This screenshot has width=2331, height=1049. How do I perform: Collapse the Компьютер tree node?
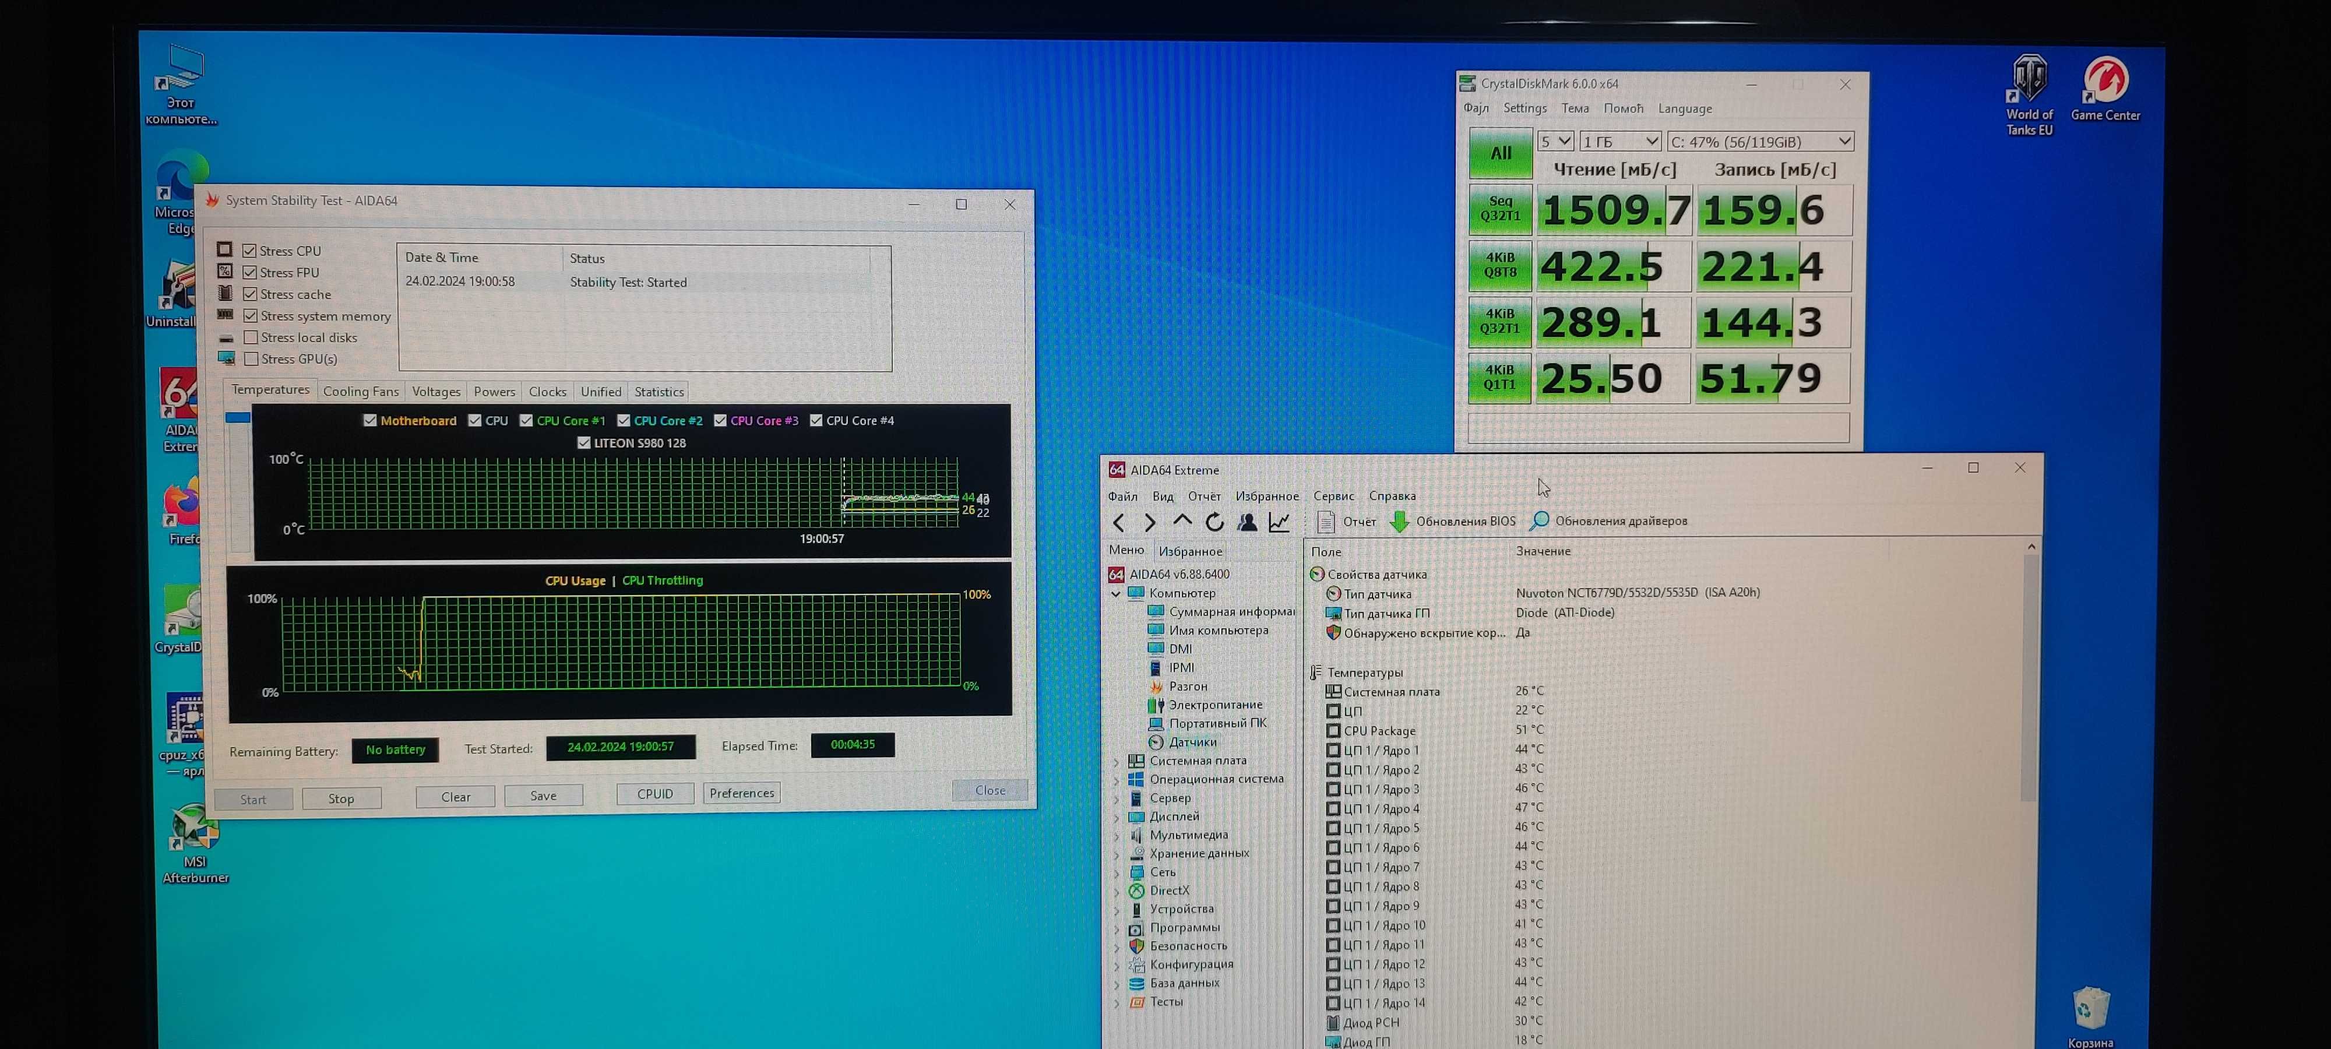(x=1116, y=594)
